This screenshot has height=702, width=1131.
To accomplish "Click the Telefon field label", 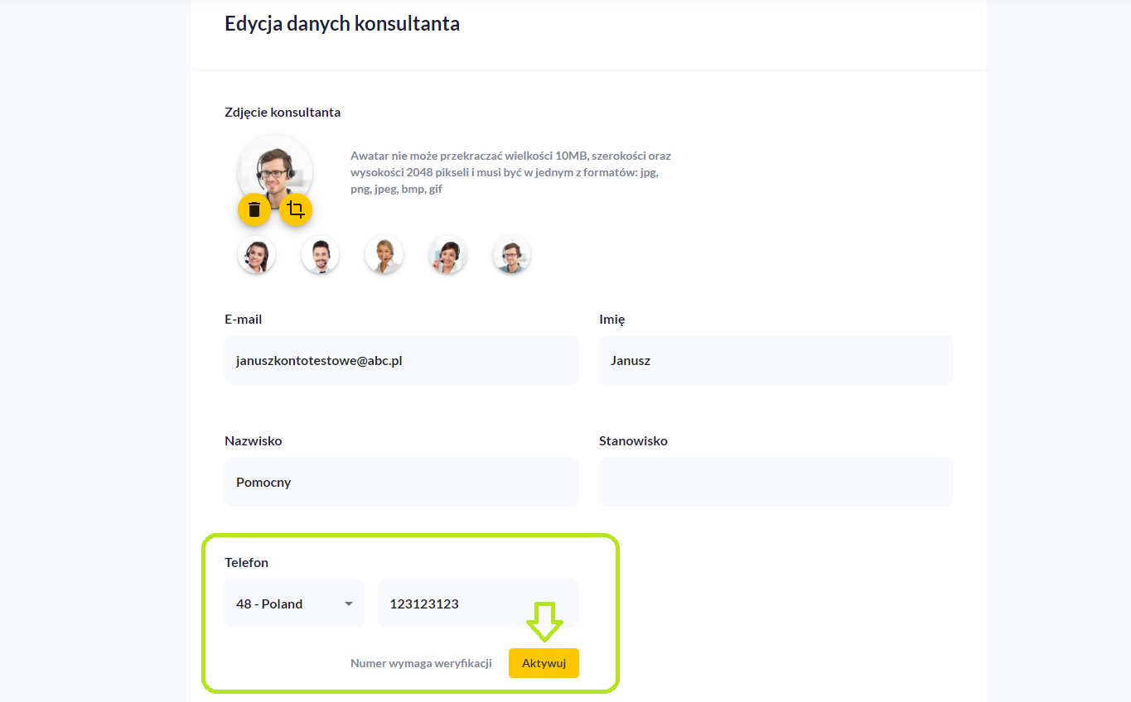I will [x=247, y=562].
